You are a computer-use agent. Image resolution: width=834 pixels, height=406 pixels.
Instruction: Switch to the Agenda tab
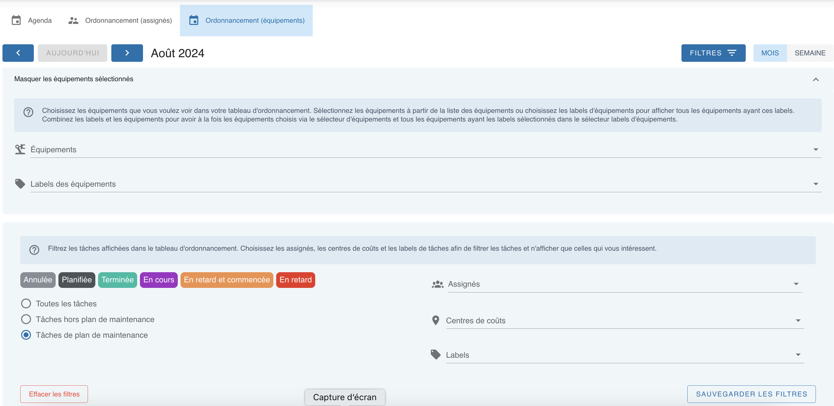pos(32,20)
